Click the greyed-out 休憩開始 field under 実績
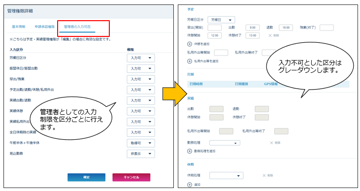This screenshot has width=360, height=191. click(216, 117)
